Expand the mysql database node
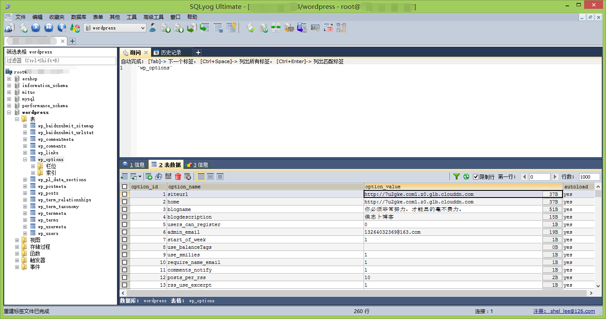This screenshot has height=319, width=606. click(9, 99)
